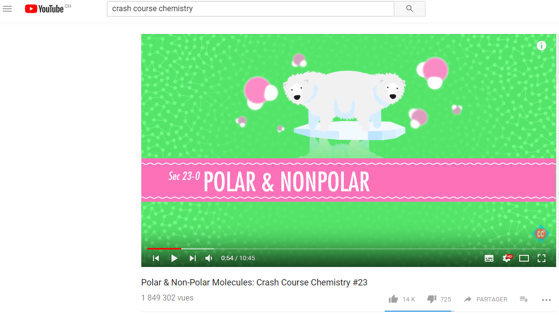
Task: Click the PARTAGER share button
Action: click(486, 299)
